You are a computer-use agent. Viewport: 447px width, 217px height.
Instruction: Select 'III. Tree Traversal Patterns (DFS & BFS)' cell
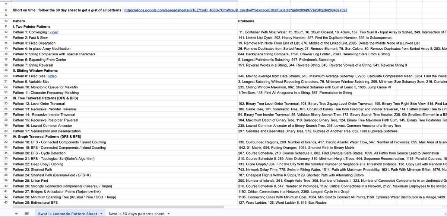(124, 98)
